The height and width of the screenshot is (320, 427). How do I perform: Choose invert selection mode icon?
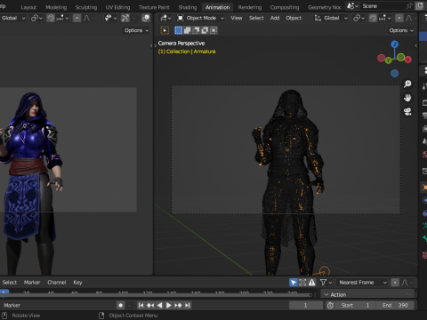pos(205,30)
